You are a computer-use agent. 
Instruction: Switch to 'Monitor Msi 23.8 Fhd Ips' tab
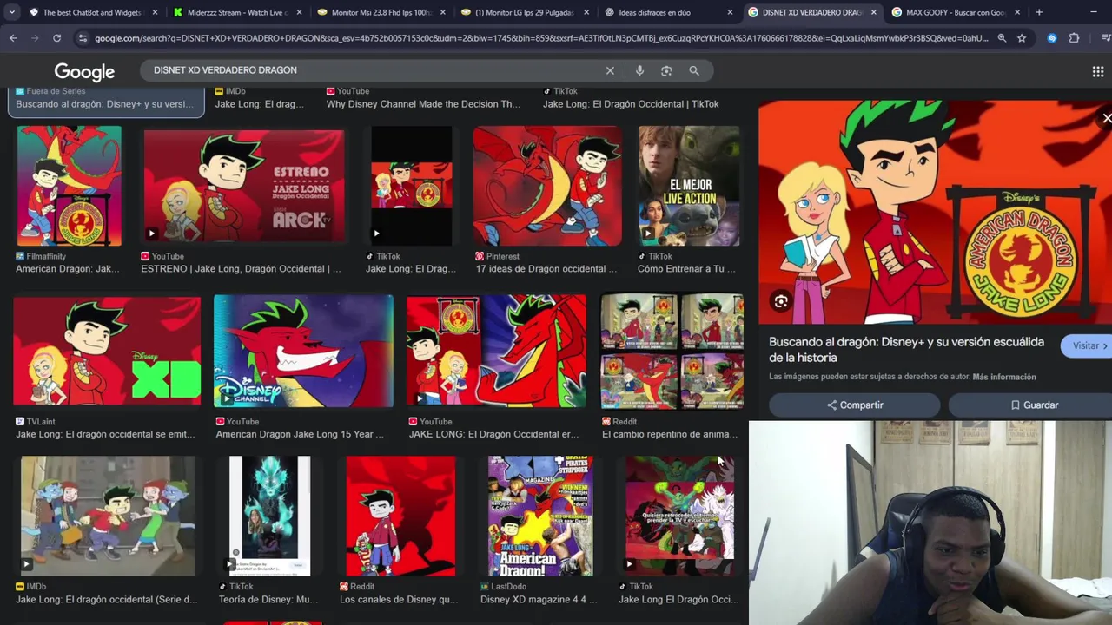click(x=381, y=12)
